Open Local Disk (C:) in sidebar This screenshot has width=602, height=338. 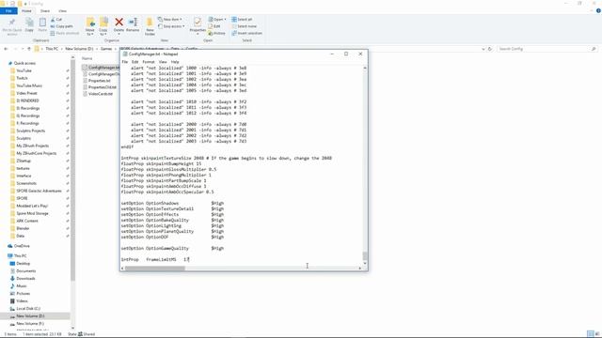[27, 309]
